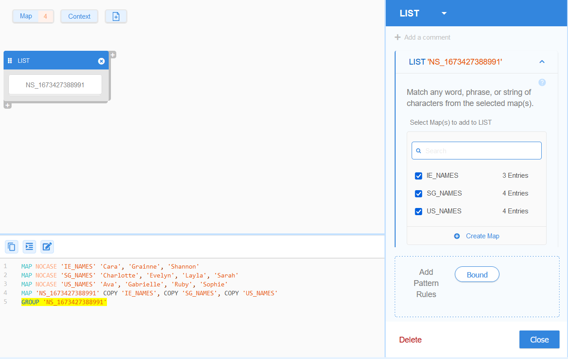Open the code editor with the pencil icon
Viewport: 568px width, 359px height.
(47, 246)
